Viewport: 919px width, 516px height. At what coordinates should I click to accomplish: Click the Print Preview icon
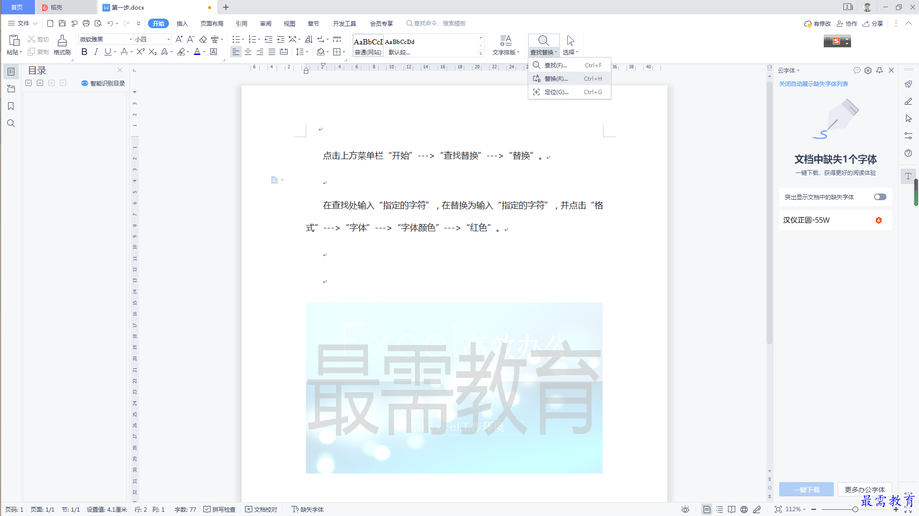tap(98, 23)
